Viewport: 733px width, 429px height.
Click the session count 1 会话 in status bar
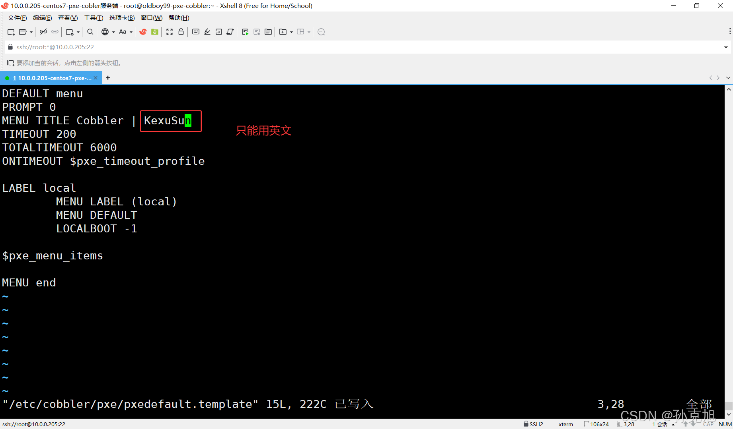[x=659, y=424]
